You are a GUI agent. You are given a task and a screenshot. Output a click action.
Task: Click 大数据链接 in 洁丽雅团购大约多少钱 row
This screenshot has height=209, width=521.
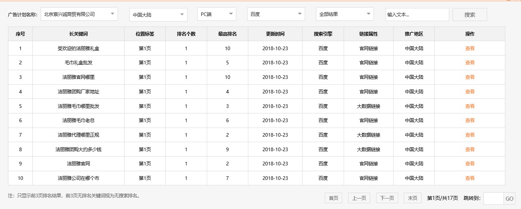coord(369,149)
